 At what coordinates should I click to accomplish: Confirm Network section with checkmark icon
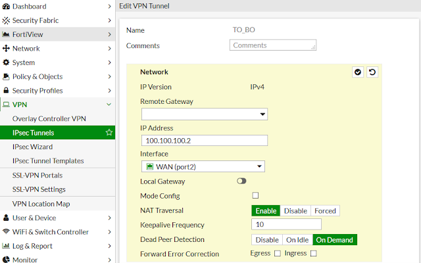click(x=358, y=72)
